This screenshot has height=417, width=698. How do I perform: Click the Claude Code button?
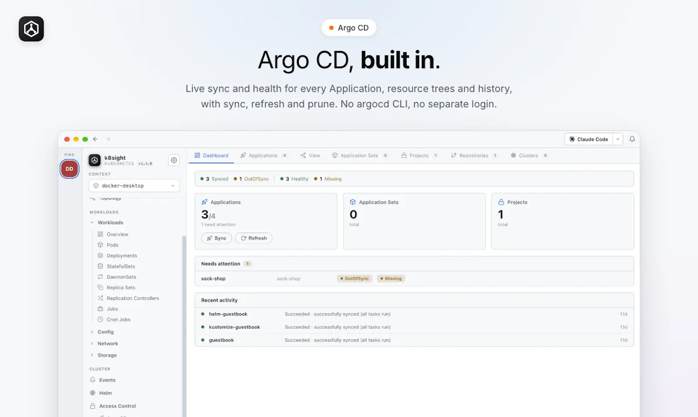(x=589, y=139)
